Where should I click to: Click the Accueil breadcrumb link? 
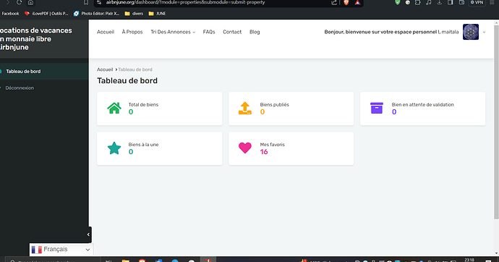[105, 69]
